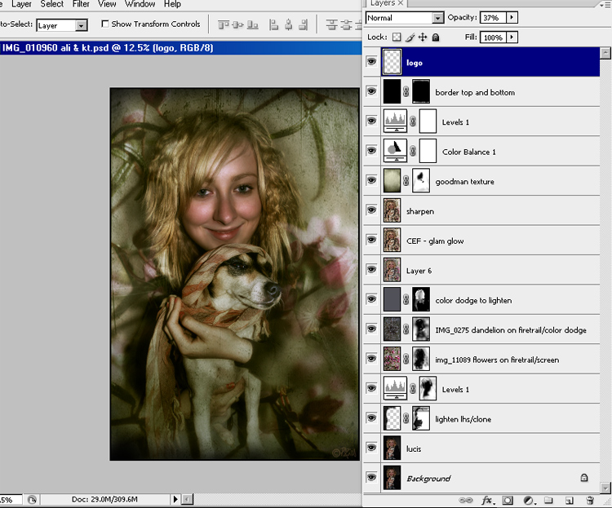Click the Add layer style fx icon
Screen dimensions: 612x508
coord(487,500)
